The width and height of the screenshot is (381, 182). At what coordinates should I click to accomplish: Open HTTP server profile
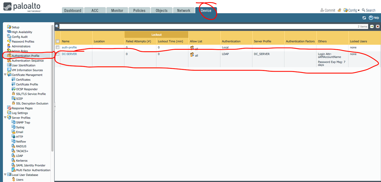[x=20, y=137]
